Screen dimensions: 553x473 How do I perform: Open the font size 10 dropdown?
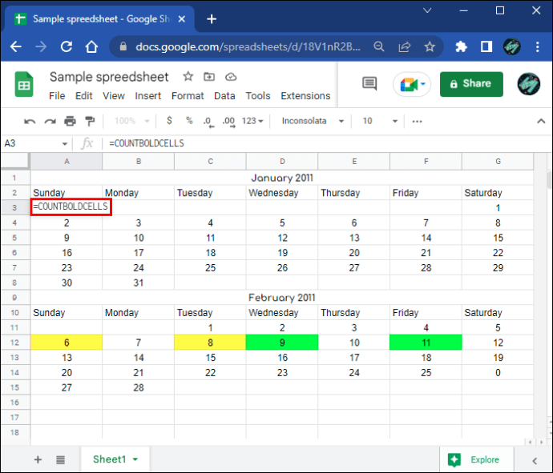[x=379, y=121]
